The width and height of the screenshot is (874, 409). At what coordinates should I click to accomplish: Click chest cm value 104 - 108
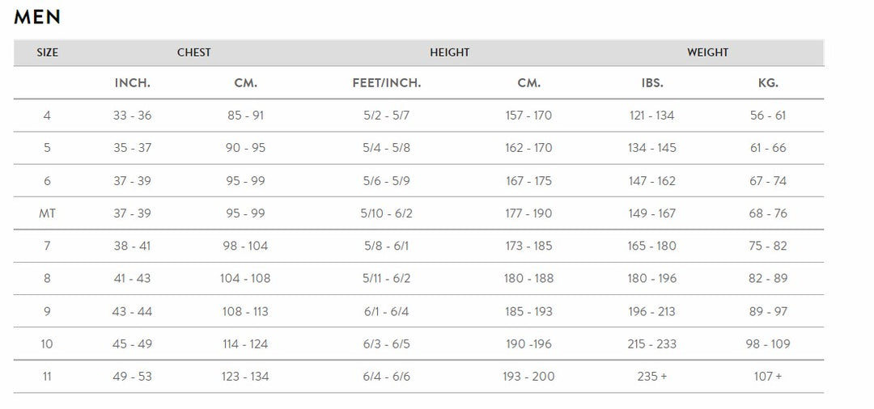pyautogui.click(x=245, y=279)
